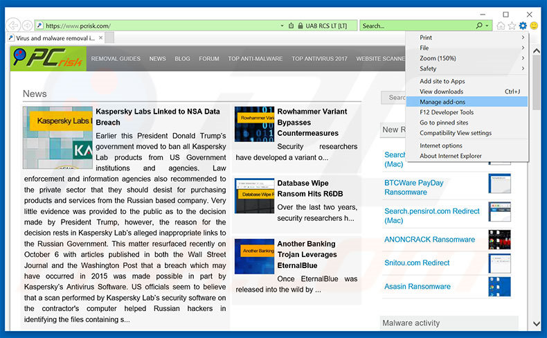Image resolution: width=547 pixels, height=338 pixels.
Task: Click the security lock icon in address bar
Action: coord(301,26)
